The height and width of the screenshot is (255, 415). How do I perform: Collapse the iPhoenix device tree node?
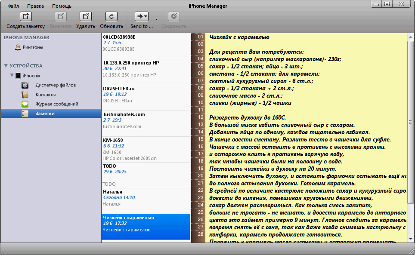pyautogui.click(x=12, y=76)
